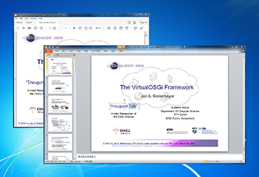
Task: Open the Help menu in Acrobat Reader
Action: tap(41, 18)
